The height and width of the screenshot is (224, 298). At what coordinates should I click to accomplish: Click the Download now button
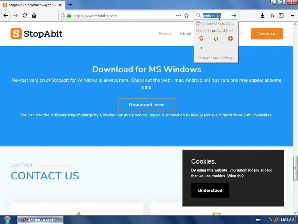(147, 105)
